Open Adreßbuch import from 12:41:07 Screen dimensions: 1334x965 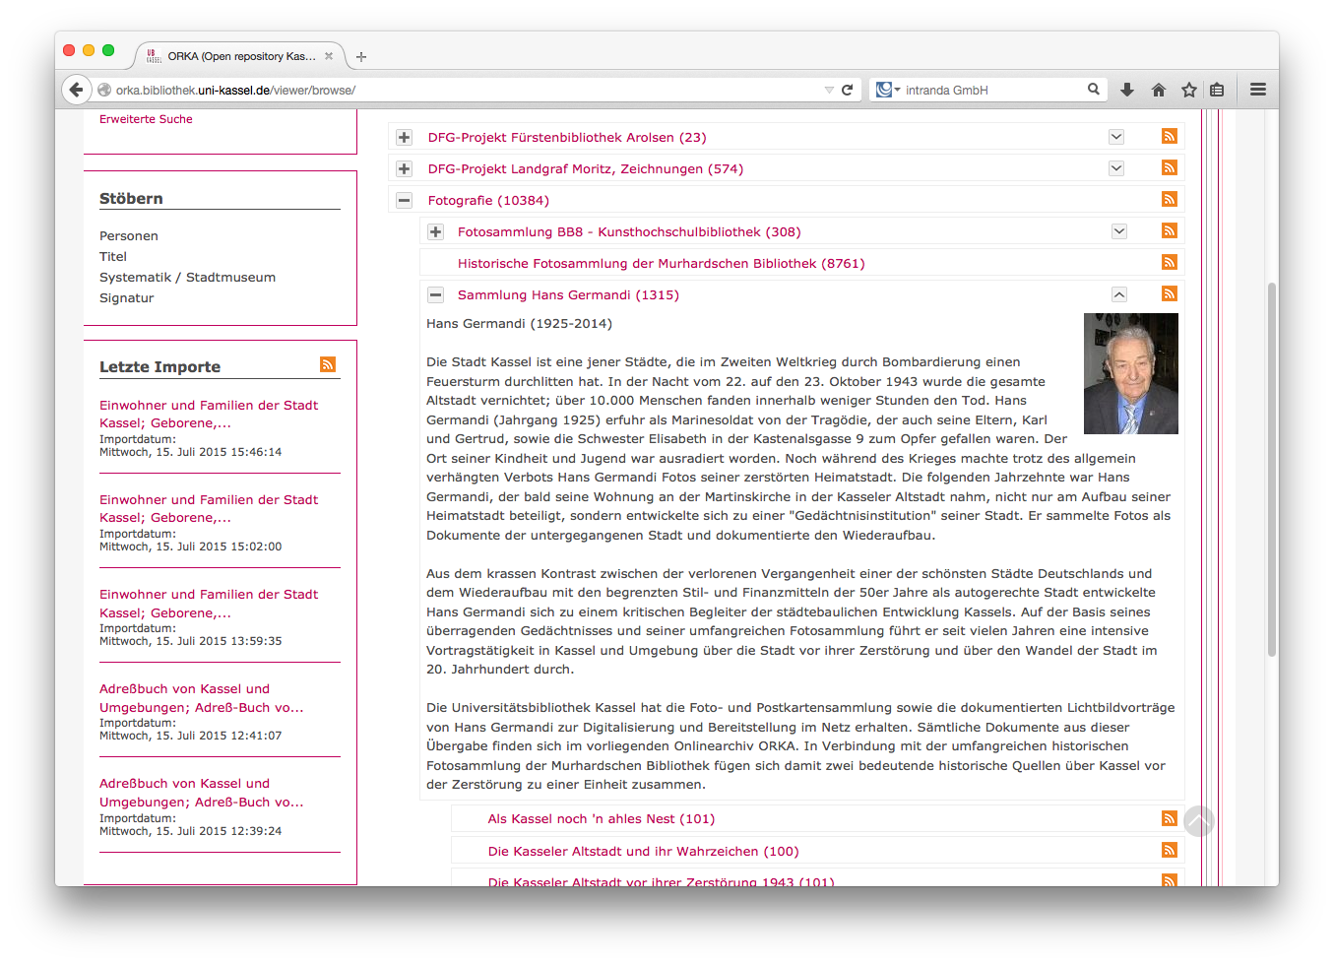click(202, 698)
